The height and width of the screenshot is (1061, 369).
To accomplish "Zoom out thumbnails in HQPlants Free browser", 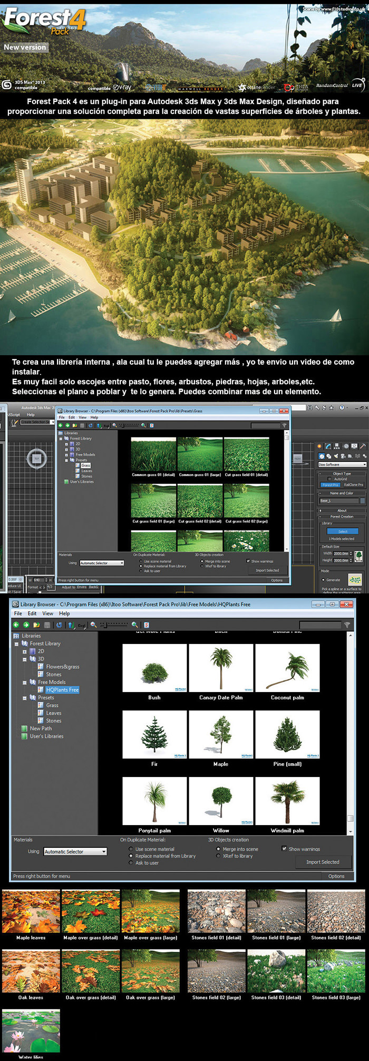I will click(x=93, y=624).
